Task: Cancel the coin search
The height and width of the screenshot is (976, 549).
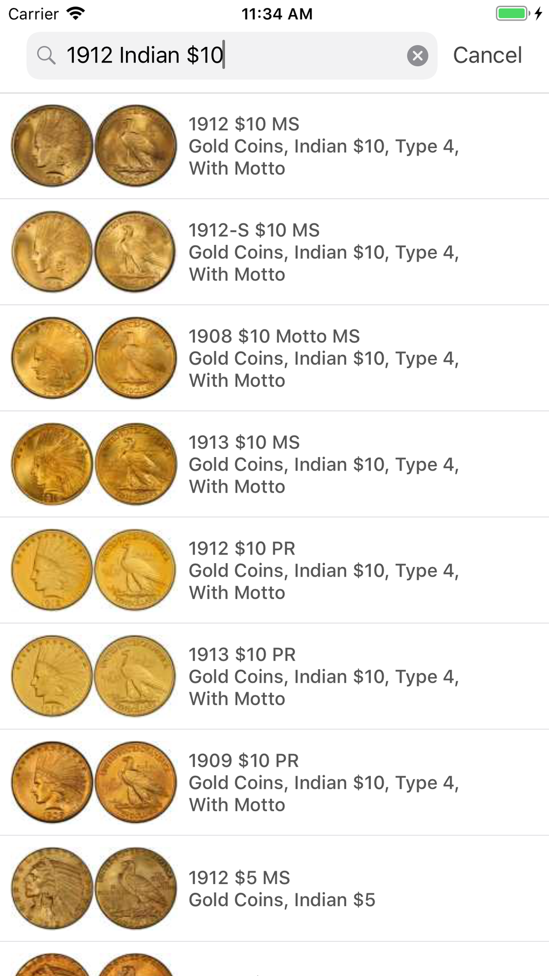Action: point(487,55)
